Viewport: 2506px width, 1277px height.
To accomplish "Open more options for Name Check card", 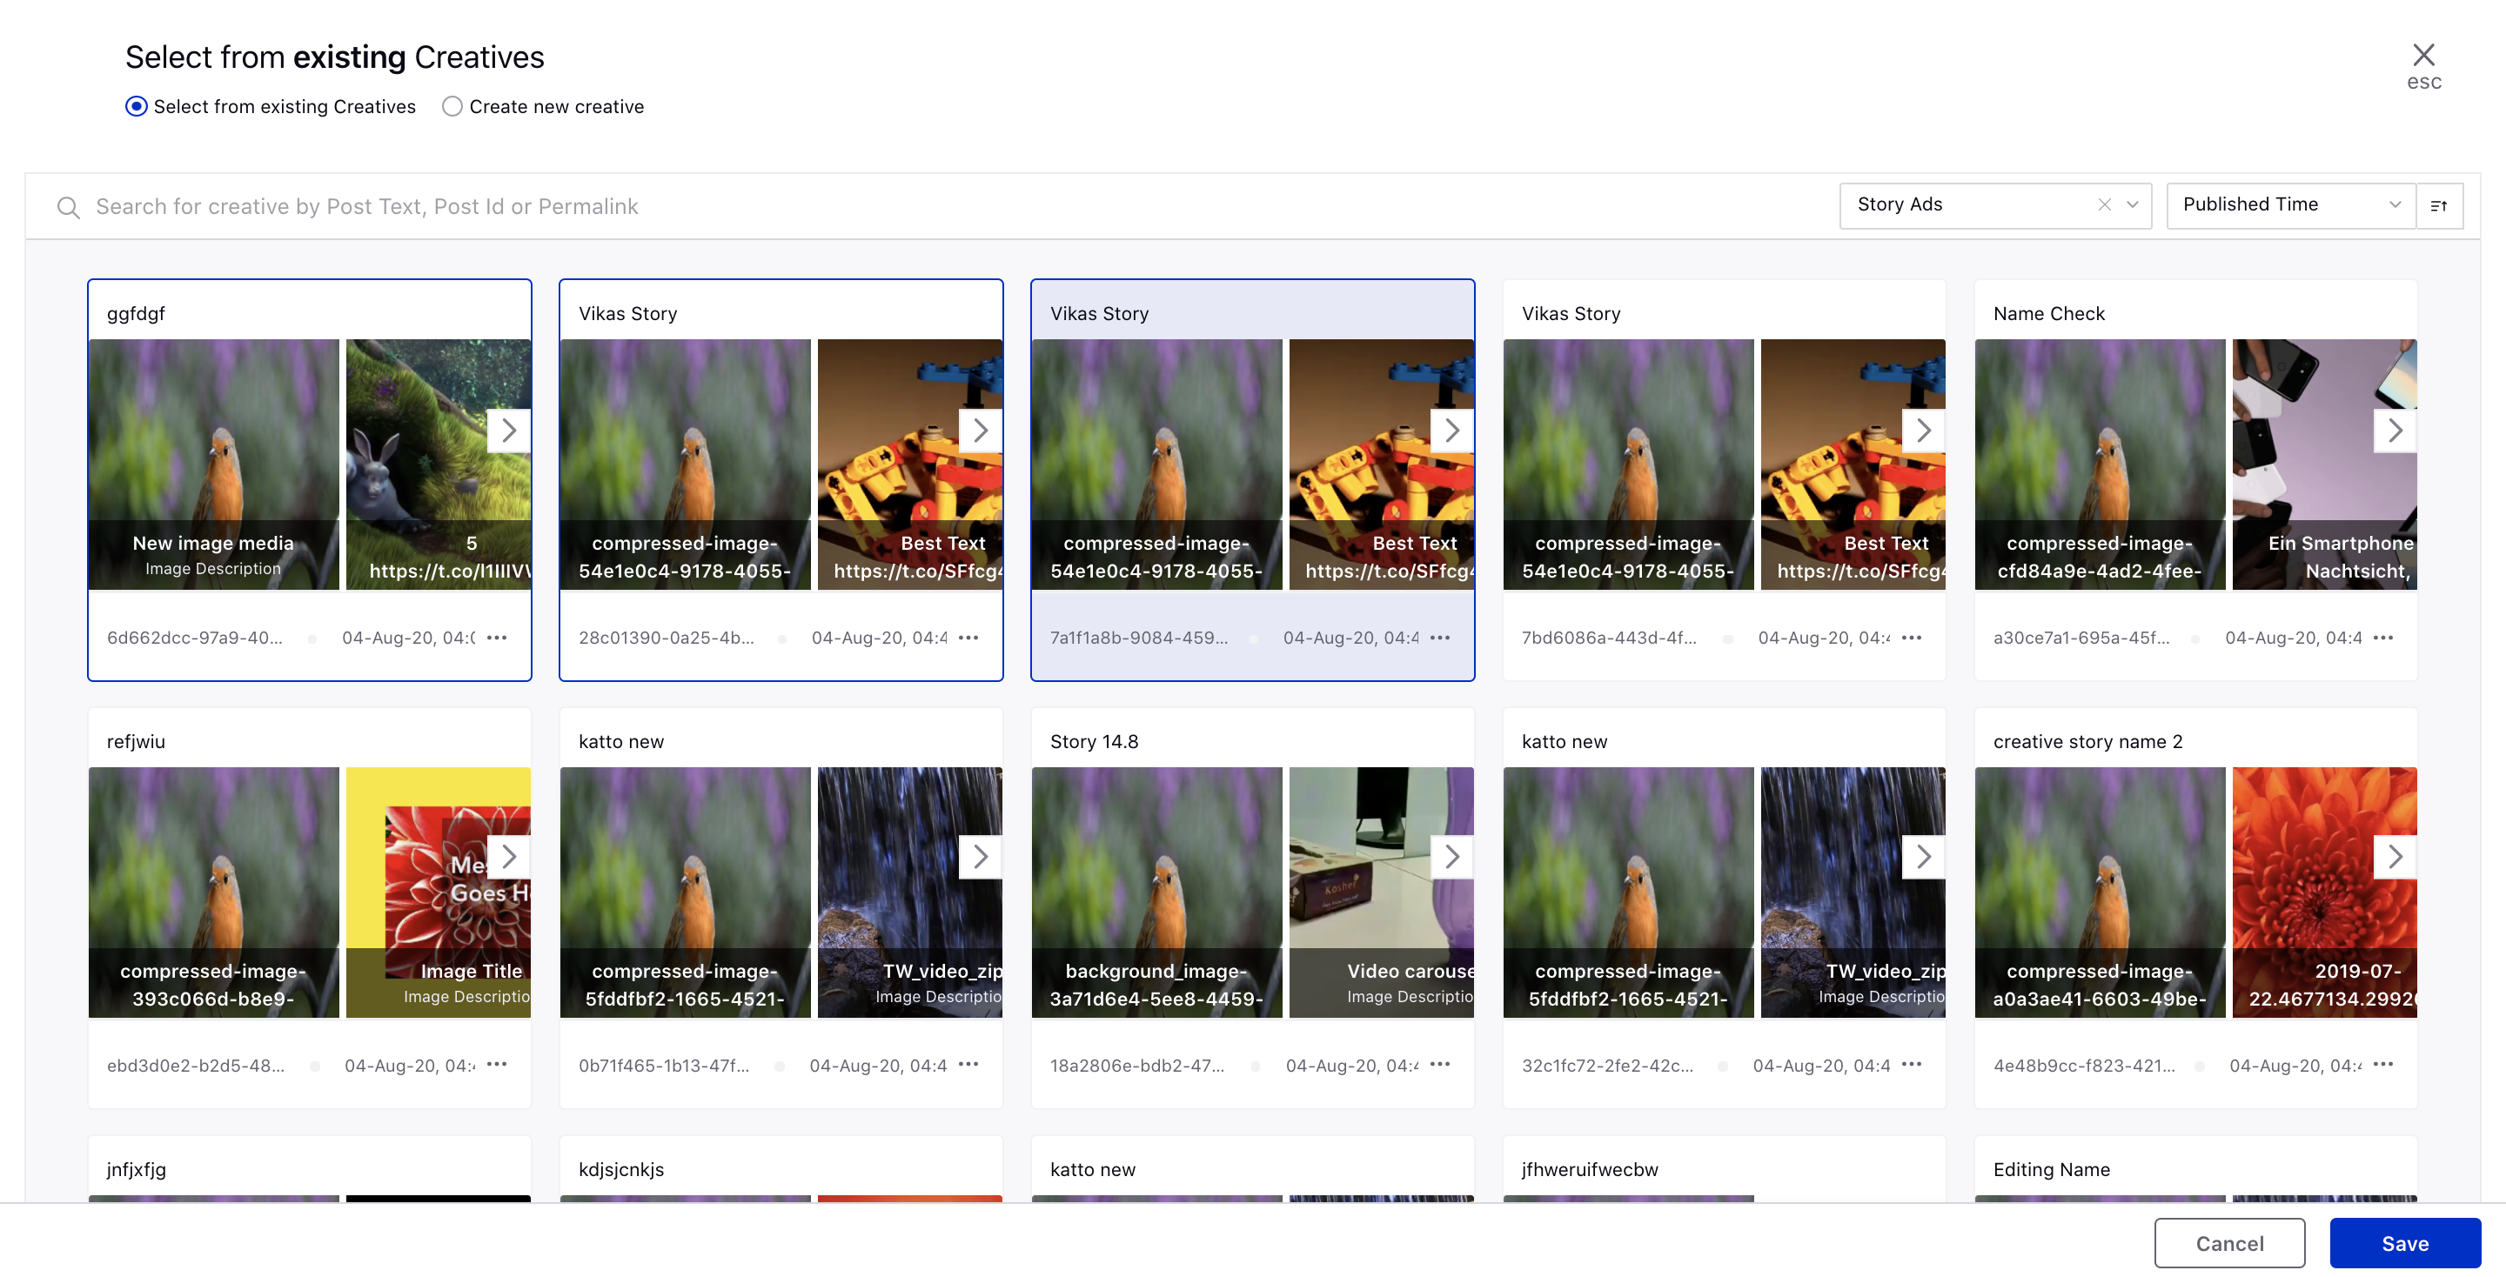I will [2384, 638].
